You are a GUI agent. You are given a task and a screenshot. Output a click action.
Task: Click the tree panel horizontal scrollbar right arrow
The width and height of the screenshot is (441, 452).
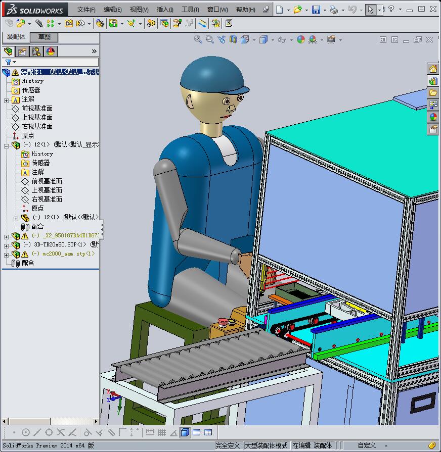tap(96, 421)
